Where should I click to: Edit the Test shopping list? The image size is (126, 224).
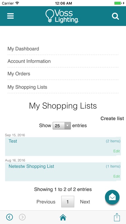[116, 151]
